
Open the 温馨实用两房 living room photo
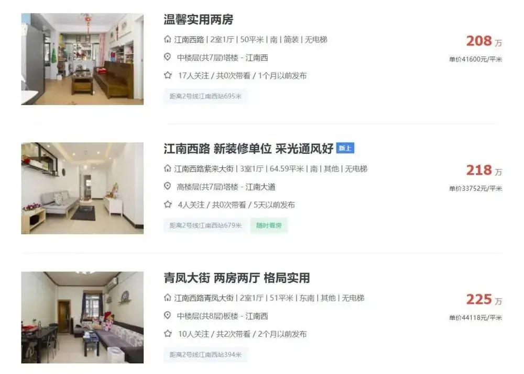click(83, 59)
